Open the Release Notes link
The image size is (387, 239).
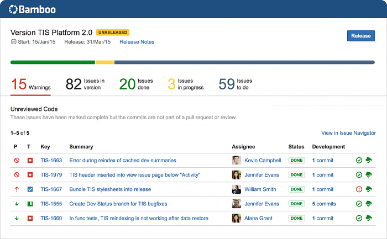click(x=137, y=42)
